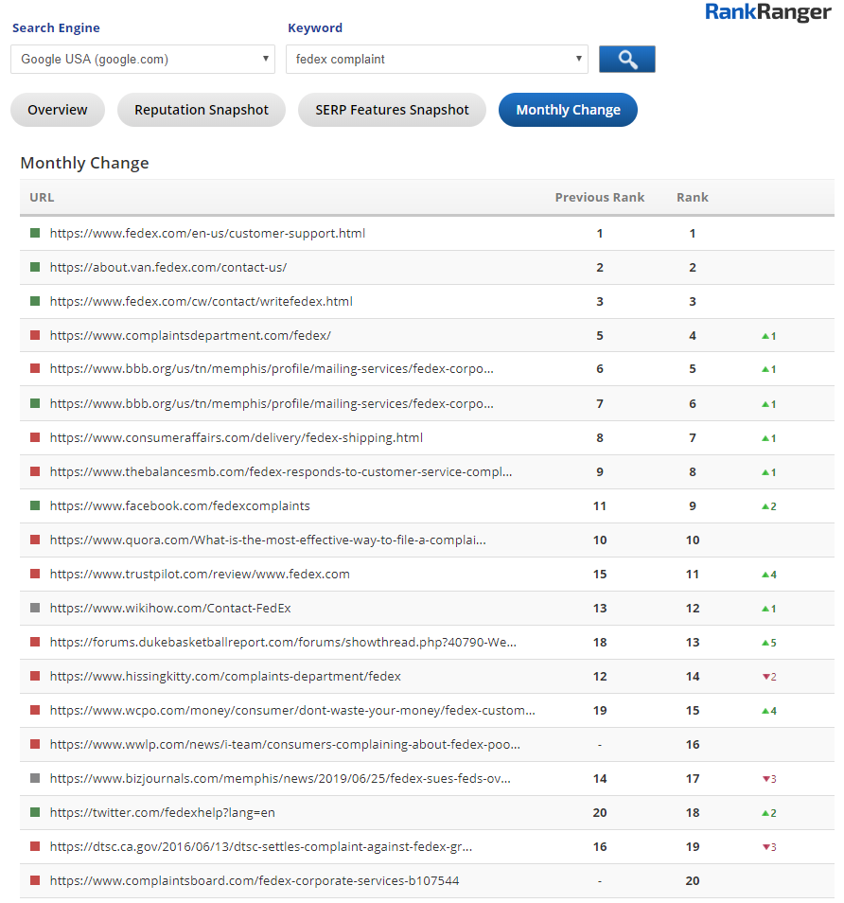The width and height of the screenshot is (844, 903).
Task: Sort by the Previous Rank column header
Action: coord(599,197)
